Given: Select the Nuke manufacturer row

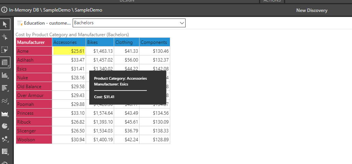Looking at the screenshot, I should [34, 78].
